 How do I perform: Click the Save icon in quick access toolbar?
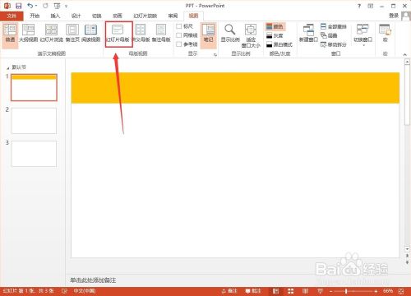(x=19, y=6)
